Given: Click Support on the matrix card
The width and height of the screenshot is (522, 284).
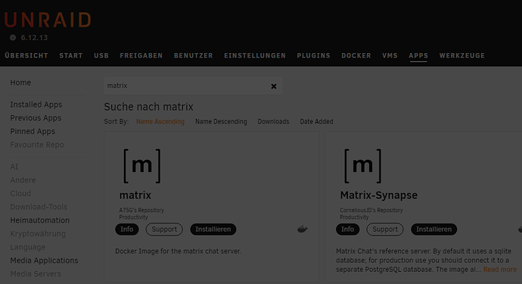Looking at the screenshot, I should tap(164, 229).
